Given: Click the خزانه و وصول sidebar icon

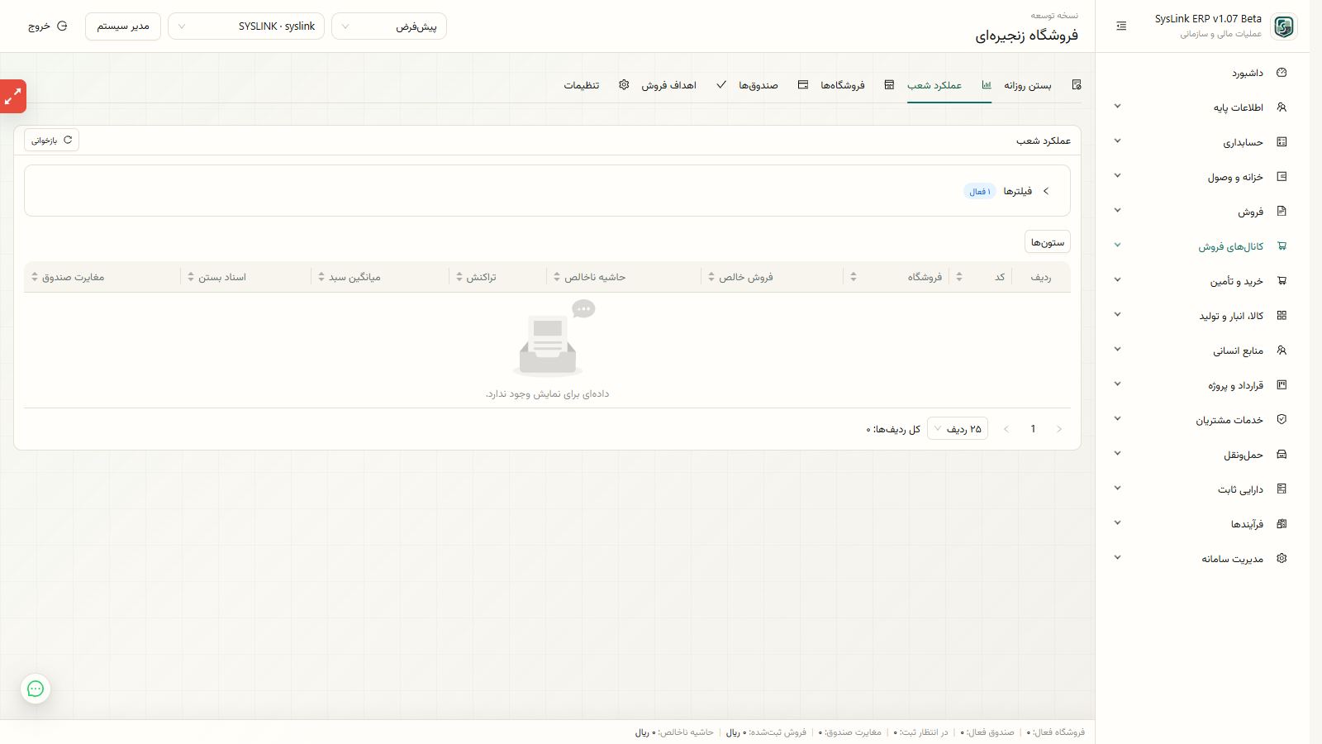Looking at the screenshot, I should pyautogui.click(x=1282, y=177).
